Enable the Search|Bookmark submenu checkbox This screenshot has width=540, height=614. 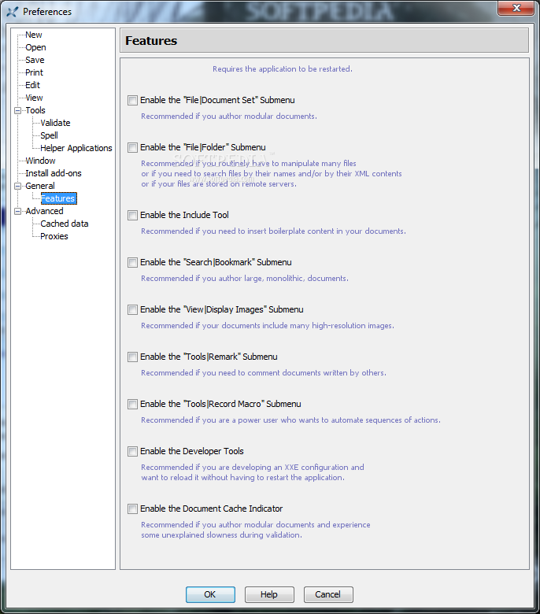point(132,262)
